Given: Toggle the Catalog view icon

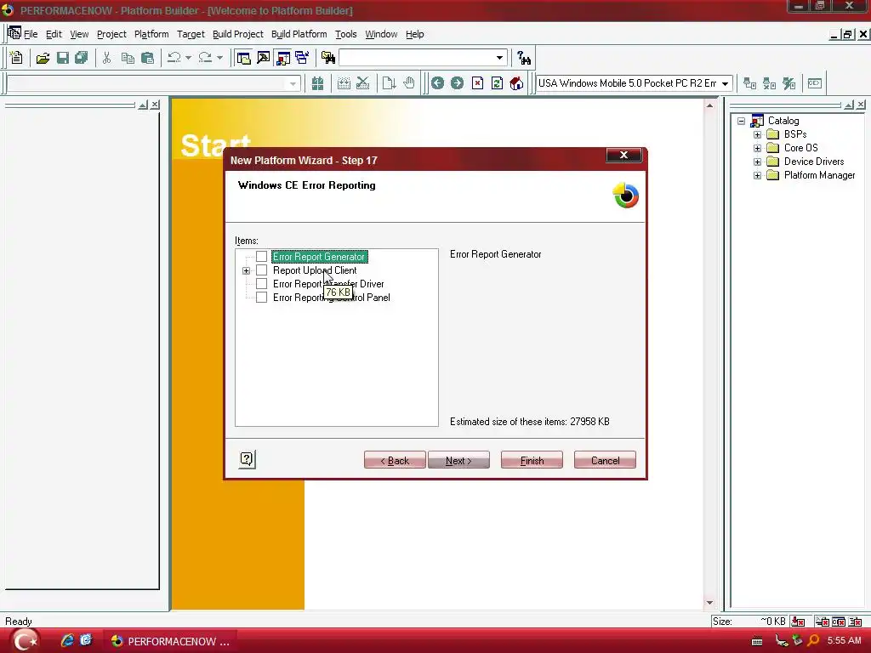Looking at the screenshot, I should click(282, 58).
